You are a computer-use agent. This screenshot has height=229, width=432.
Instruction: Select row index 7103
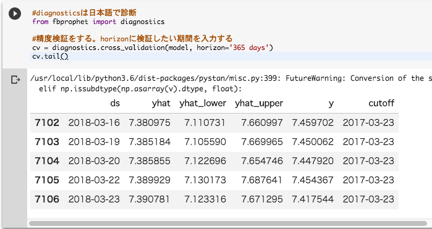pyautogui.click(x=47, y=142)
